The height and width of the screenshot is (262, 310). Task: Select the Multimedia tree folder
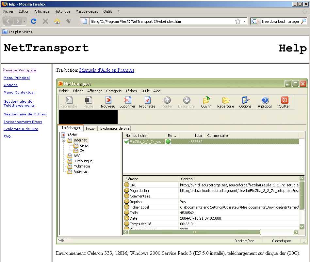pyautogui.click(x=82, y=166)
